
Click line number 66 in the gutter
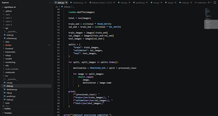58,62
